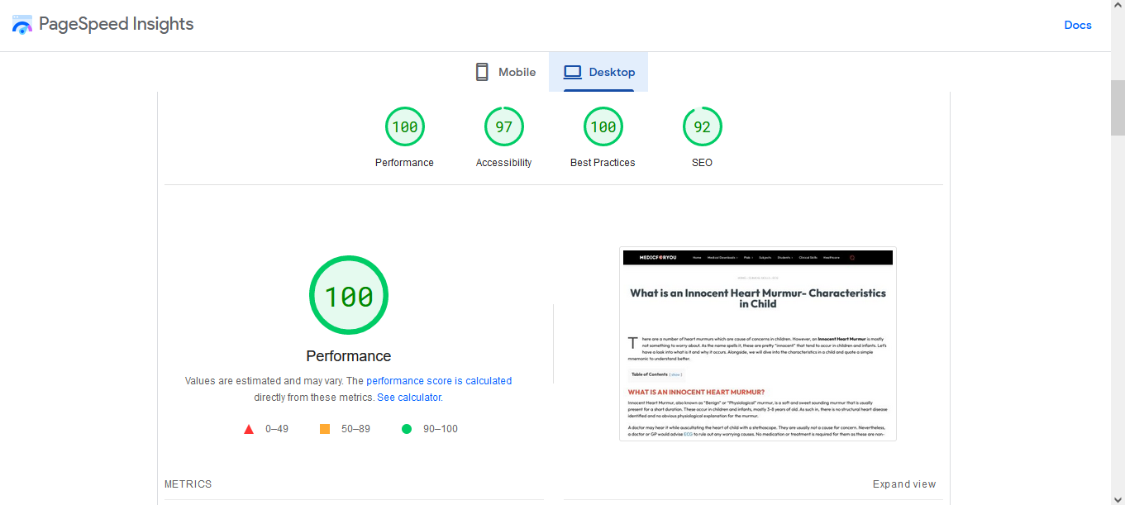Screen dimensions: 1125x505
Task: Jump to Best Practices score gauge
Action: coord(603,127)
